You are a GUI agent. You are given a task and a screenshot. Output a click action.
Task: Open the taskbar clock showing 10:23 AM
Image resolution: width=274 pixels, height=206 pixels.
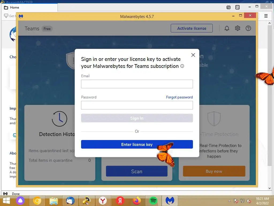tap(262, 201)
